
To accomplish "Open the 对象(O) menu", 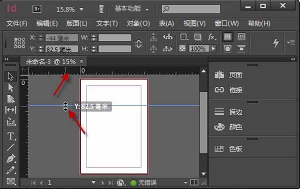I will (138, 23).
